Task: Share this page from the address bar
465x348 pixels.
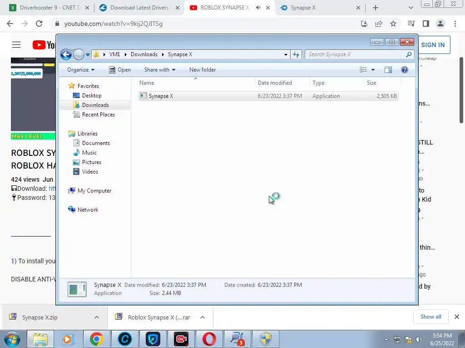Action: [x=379, y=24]
